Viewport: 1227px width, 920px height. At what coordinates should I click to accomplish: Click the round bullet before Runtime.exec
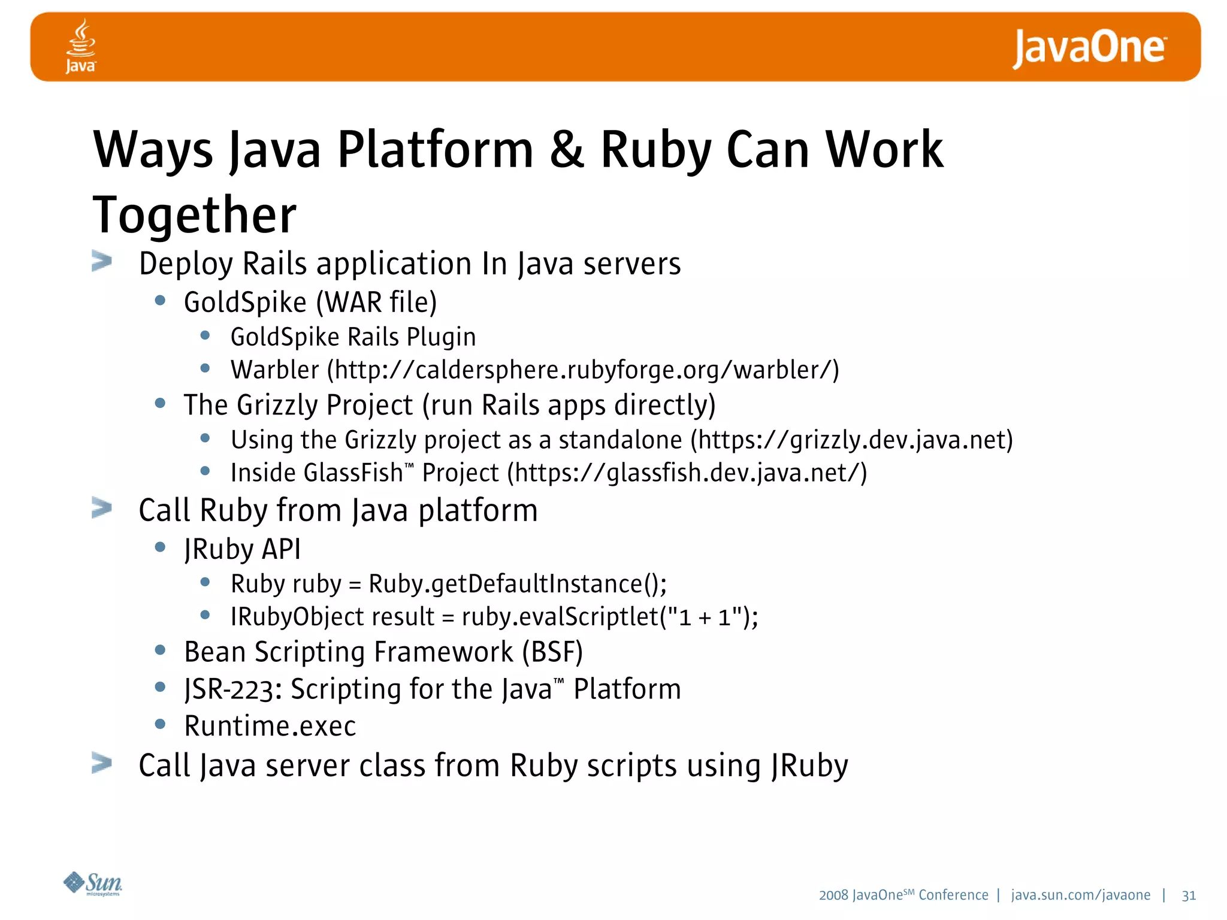160,724
